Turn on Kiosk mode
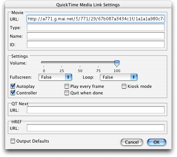 [x=124, y=86]
